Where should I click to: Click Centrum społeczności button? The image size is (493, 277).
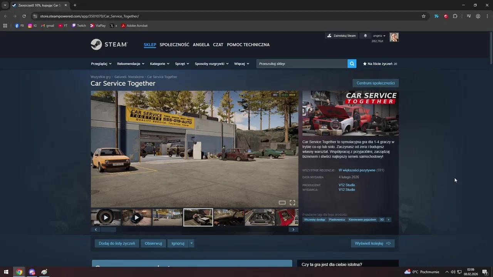(x=376, y=83)
